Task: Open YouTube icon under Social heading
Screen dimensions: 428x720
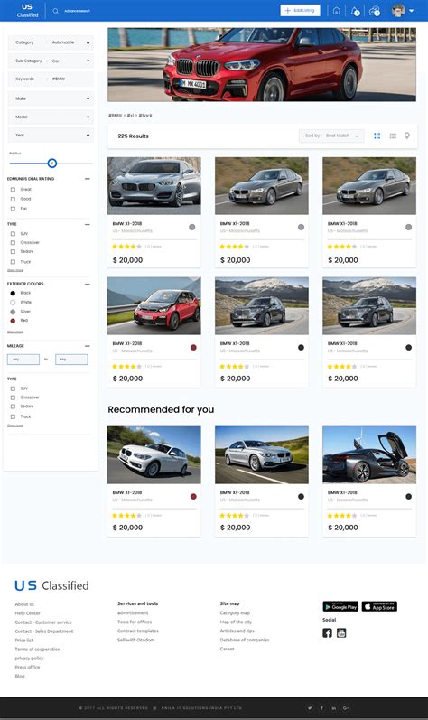Action: (x=341, y=633)
